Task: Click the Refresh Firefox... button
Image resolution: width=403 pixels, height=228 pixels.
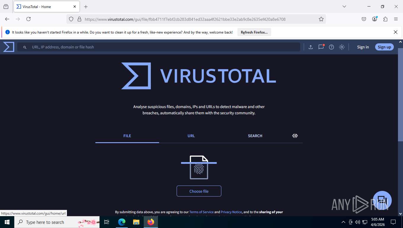Action: tap(254, 32)
